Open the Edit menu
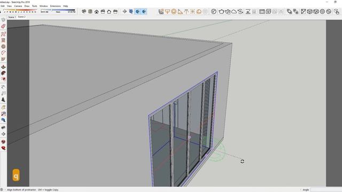The image size is (342, 192). point(2,6)
